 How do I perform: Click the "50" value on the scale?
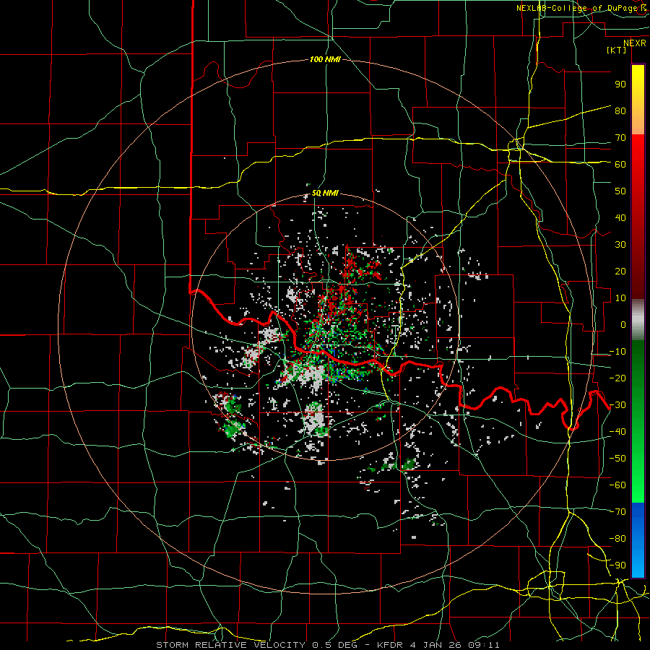point(620,191)
